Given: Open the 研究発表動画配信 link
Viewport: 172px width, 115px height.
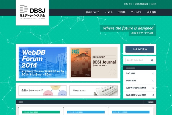Looking at the screenshot, I should tap(141, 4).
